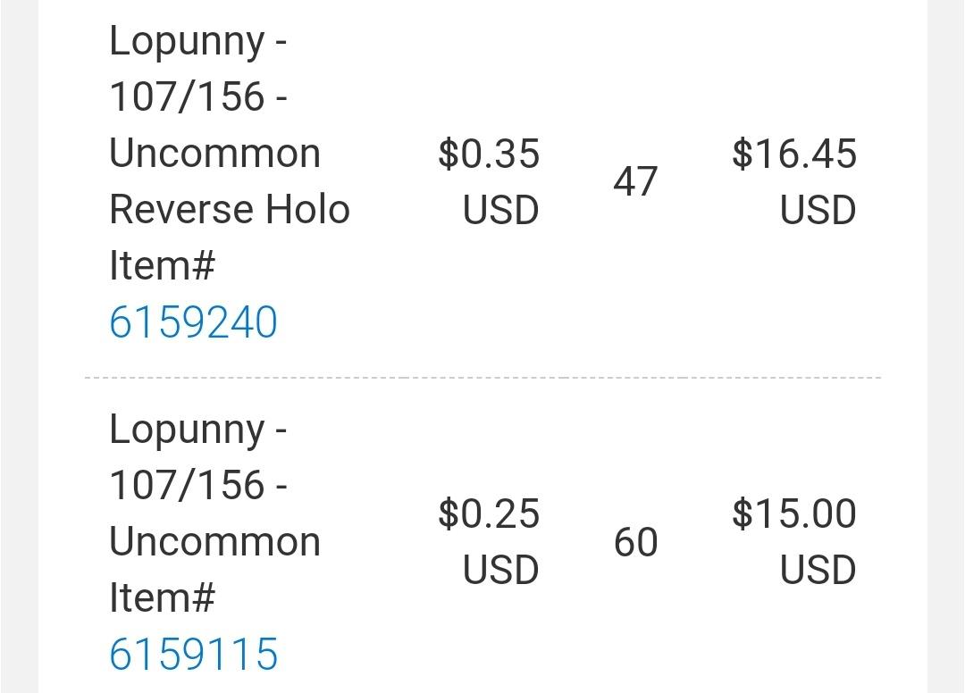
Task: Select the $0.35 USD unit price
Action: (x=489, y=181)
